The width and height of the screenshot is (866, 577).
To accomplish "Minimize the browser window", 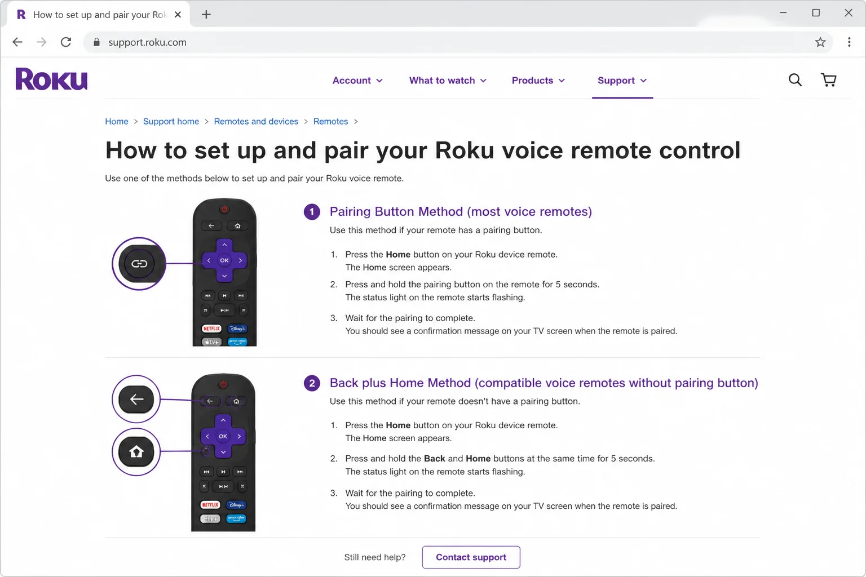I will tap(783, 13).
